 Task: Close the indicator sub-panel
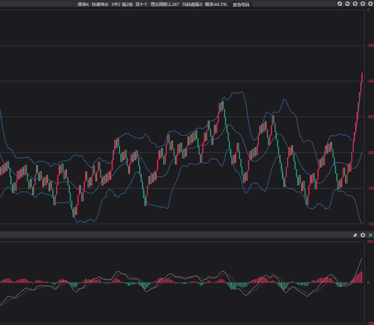tap(371, 235)
